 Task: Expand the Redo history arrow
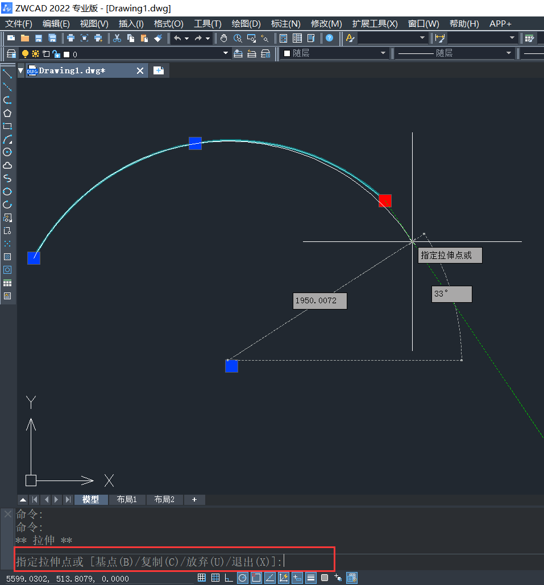point(207,38)
